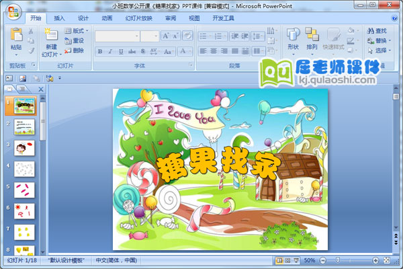Click the Decrease Font Size icon
This screenshot has height=269, width=403.
click(x=176, y=36)
